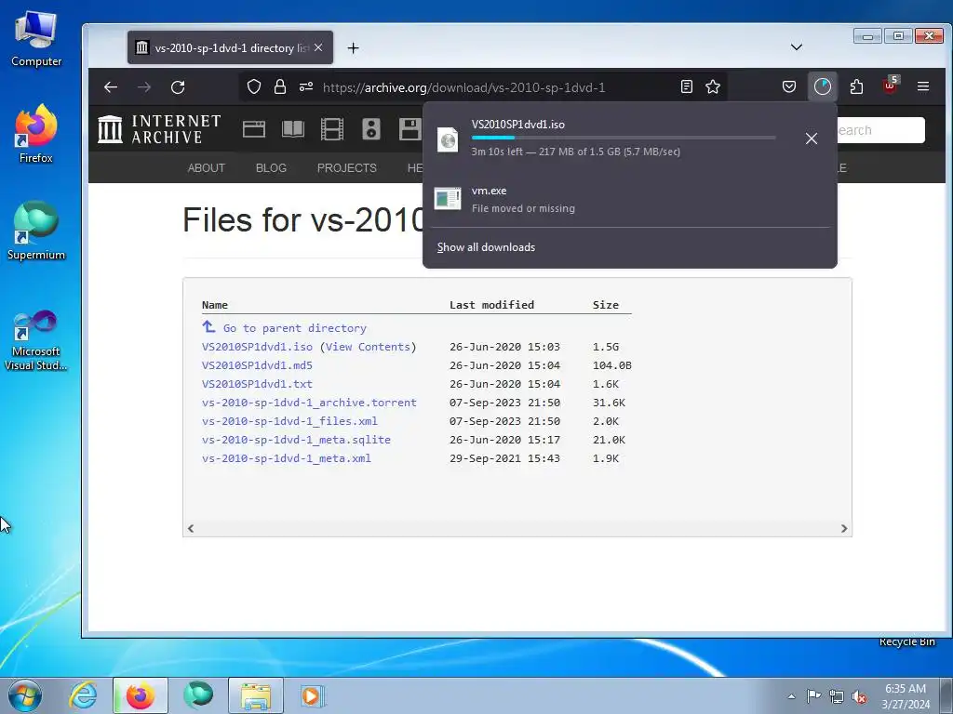The width and height of the screenshot is (953, 714).
Task: Open VS2010SP1dvd1.txt file link
Action: click(257, 384)
